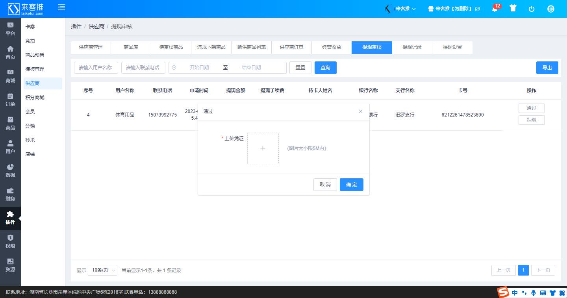This screenshot has width=567, height=298.
Task: Open 竞拍 in the plugins submenu
Action: coord(42,41)
